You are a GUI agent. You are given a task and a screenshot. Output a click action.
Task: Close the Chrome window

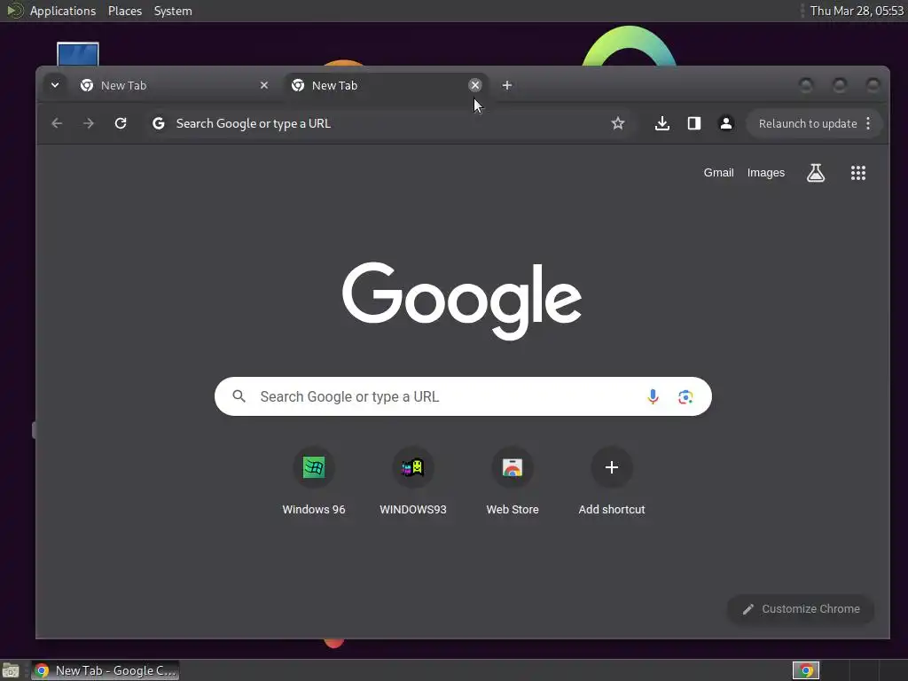(x=873, y=86)
